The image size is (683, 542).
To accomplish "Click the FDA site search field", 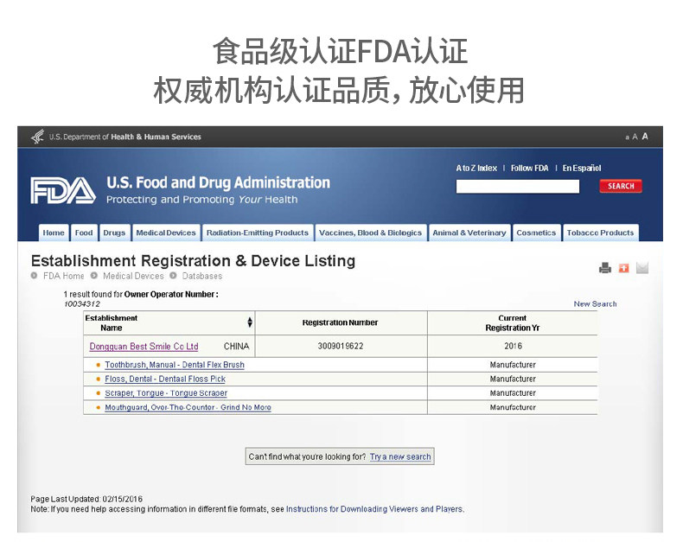I will click(518, 187).
